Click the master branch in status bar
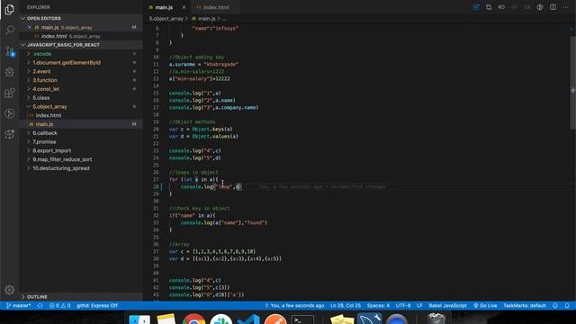Viewport: 576px width, 324px height. (18, 306)
